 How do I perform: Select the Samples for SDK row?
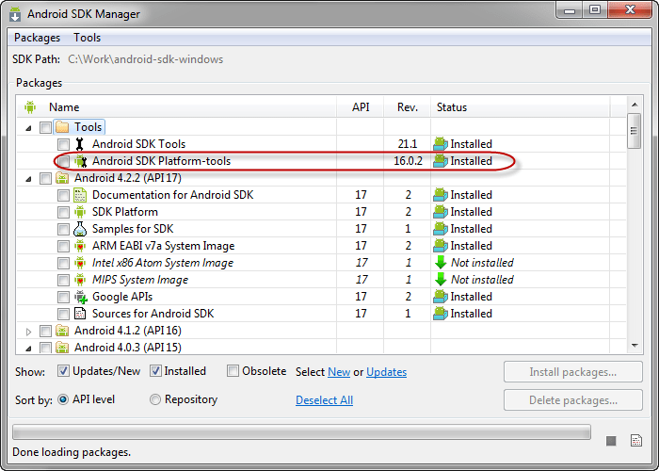[x=322, y=229]
